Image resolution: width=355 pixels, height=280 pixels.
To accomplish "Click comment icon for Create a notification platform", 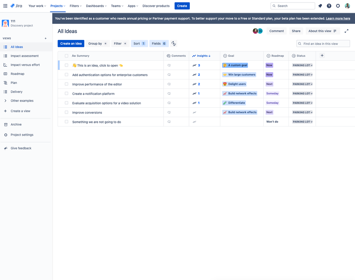I will click(169, 93).
